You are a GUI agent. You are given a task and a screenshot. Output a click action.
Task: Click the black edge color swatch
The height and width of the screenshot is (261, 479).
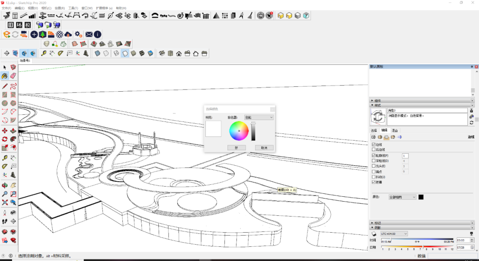pos(421,197)
